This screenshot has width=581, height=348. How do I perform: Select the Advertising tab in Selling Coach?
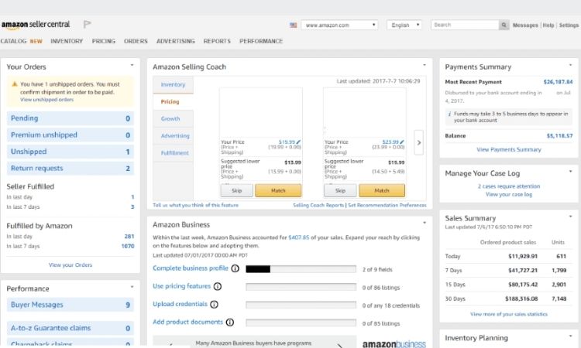173,136
